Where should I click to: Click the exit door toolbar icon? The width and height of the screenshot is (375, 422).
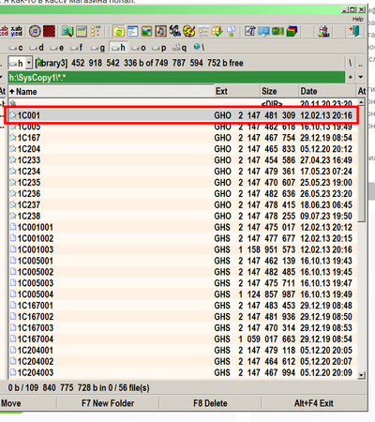point(354,31)
